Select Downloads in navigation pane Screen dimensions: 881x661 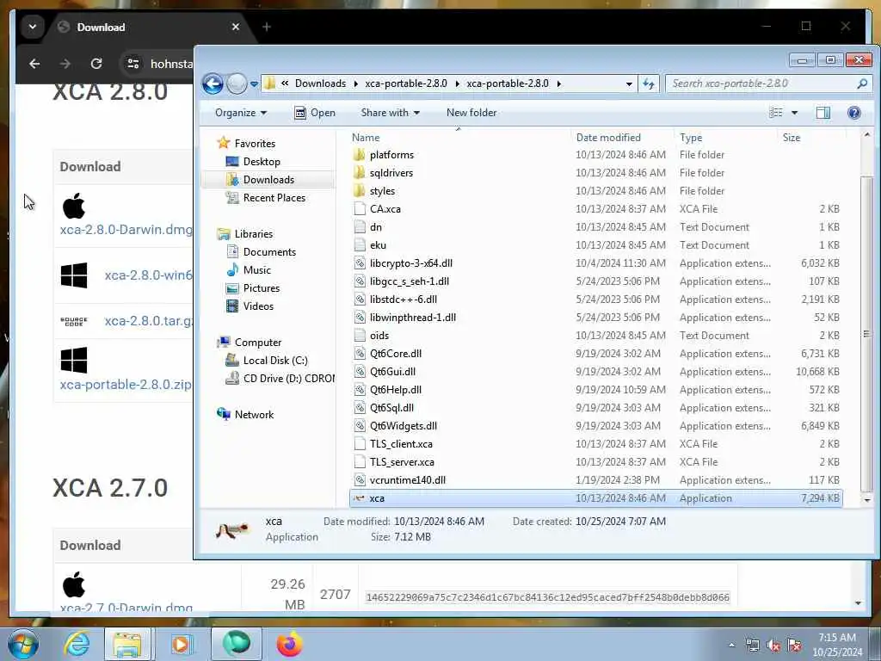pos(260,180)
